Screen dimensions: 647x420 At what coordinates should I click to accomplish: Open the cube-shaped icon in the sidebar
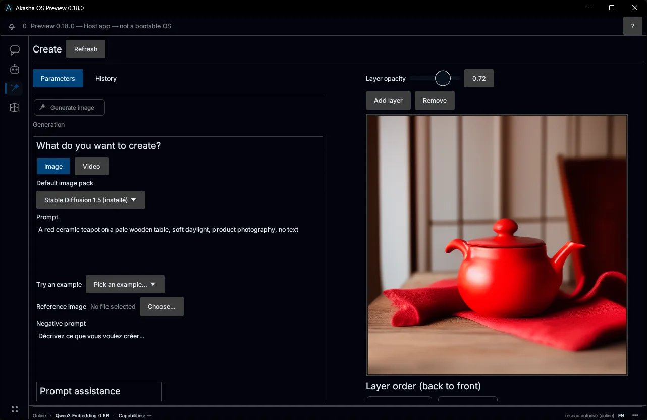point(15,108)
